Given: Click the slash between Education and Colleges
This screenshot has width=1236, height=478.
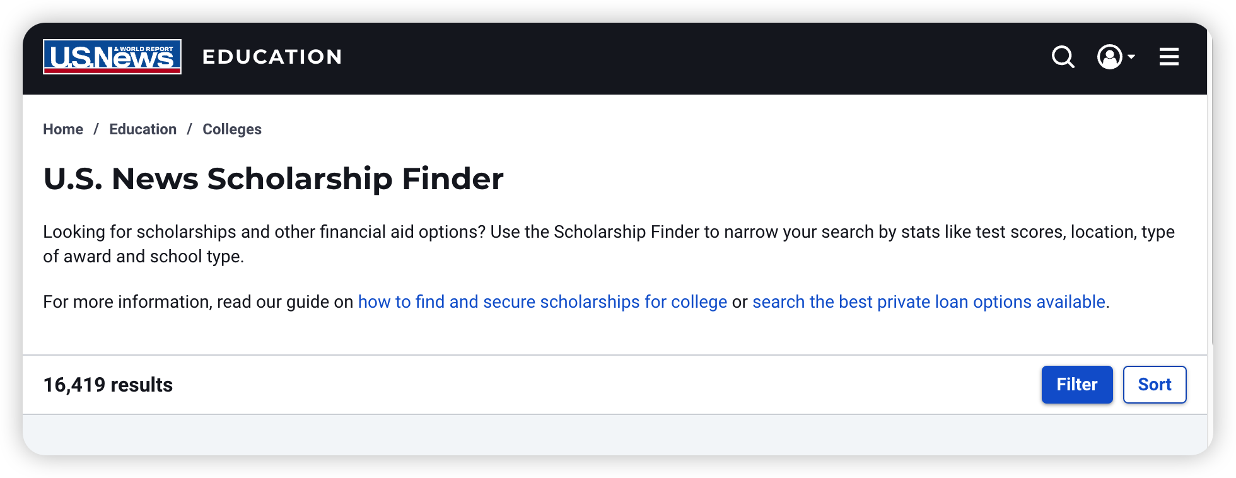Looking at the screenshot, I should pyautogui.click(x=189, y=129).
